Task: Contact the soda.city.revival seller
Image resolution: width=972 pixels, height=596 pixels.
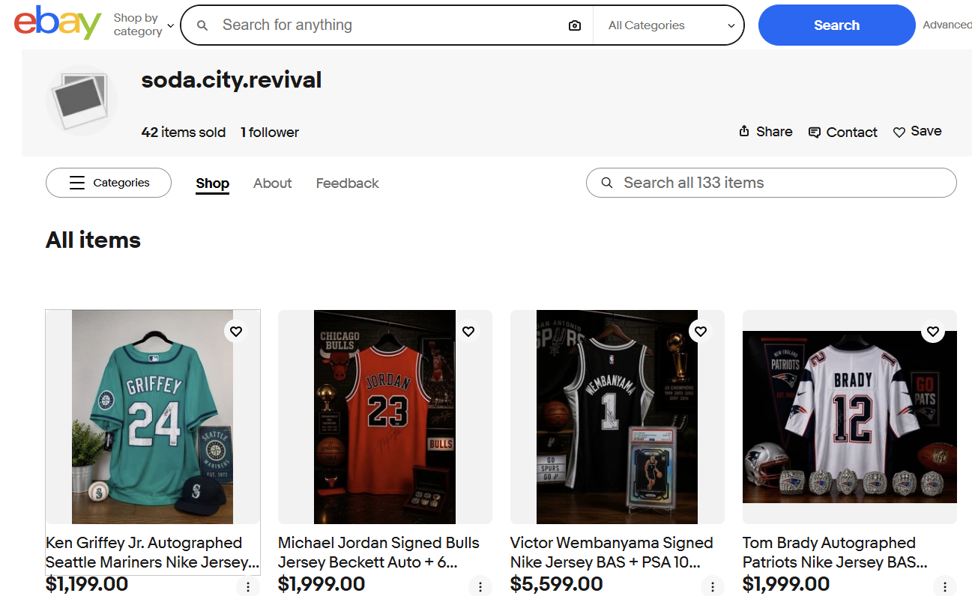Action: pyautogui.click(x=843, y=133)
